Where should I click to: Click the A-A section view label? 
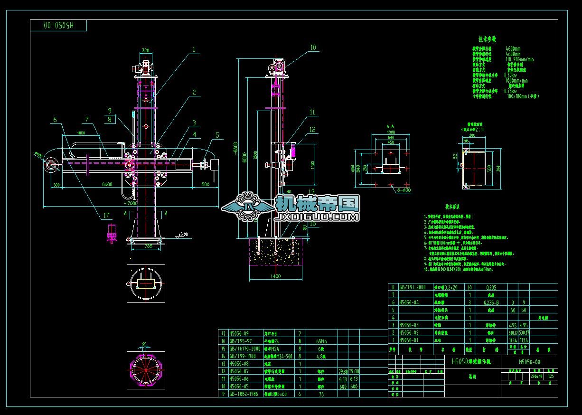391,127
